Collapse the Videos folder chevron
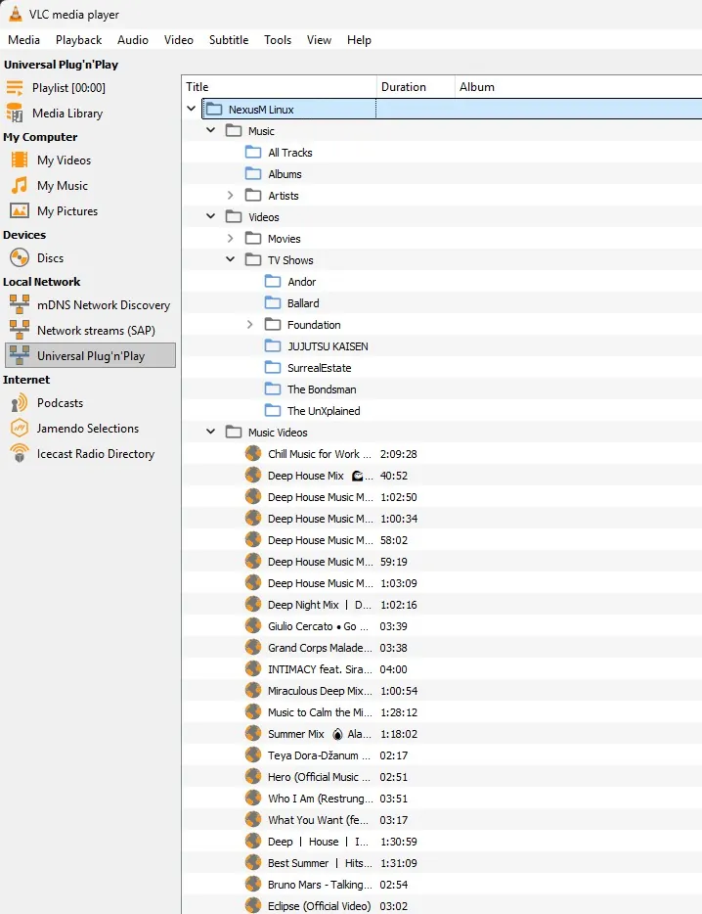This screenshot has width=702, height=914. [x=211, y=216]
